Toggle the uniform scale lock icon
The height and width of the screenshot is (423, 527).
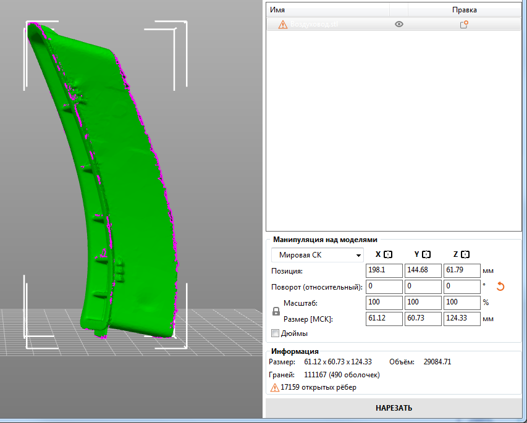(x=276, y=312)
